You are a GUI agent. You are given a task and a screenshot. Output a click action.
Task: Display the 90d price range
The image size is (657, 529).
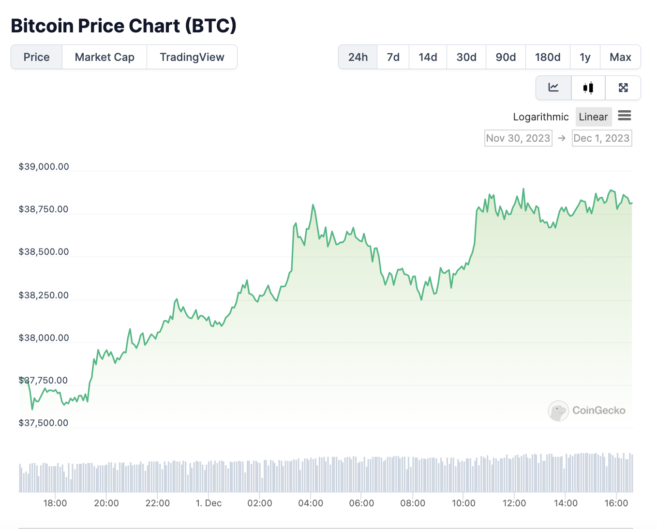pyautogui.click(x=506, y=57)
